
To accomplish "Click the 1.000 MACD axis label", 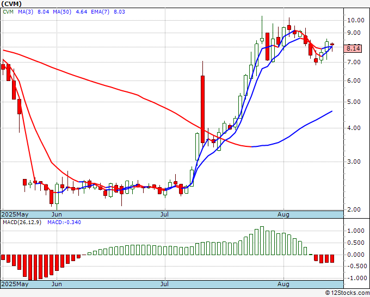I will 356,231.
